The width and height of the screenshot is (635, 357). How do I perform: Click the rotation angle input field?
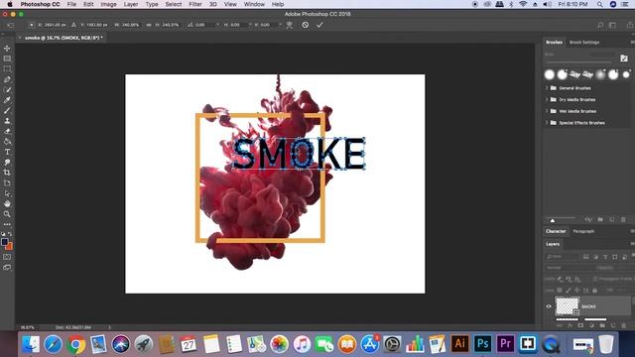pyautogui.click(x=204, y=25)
